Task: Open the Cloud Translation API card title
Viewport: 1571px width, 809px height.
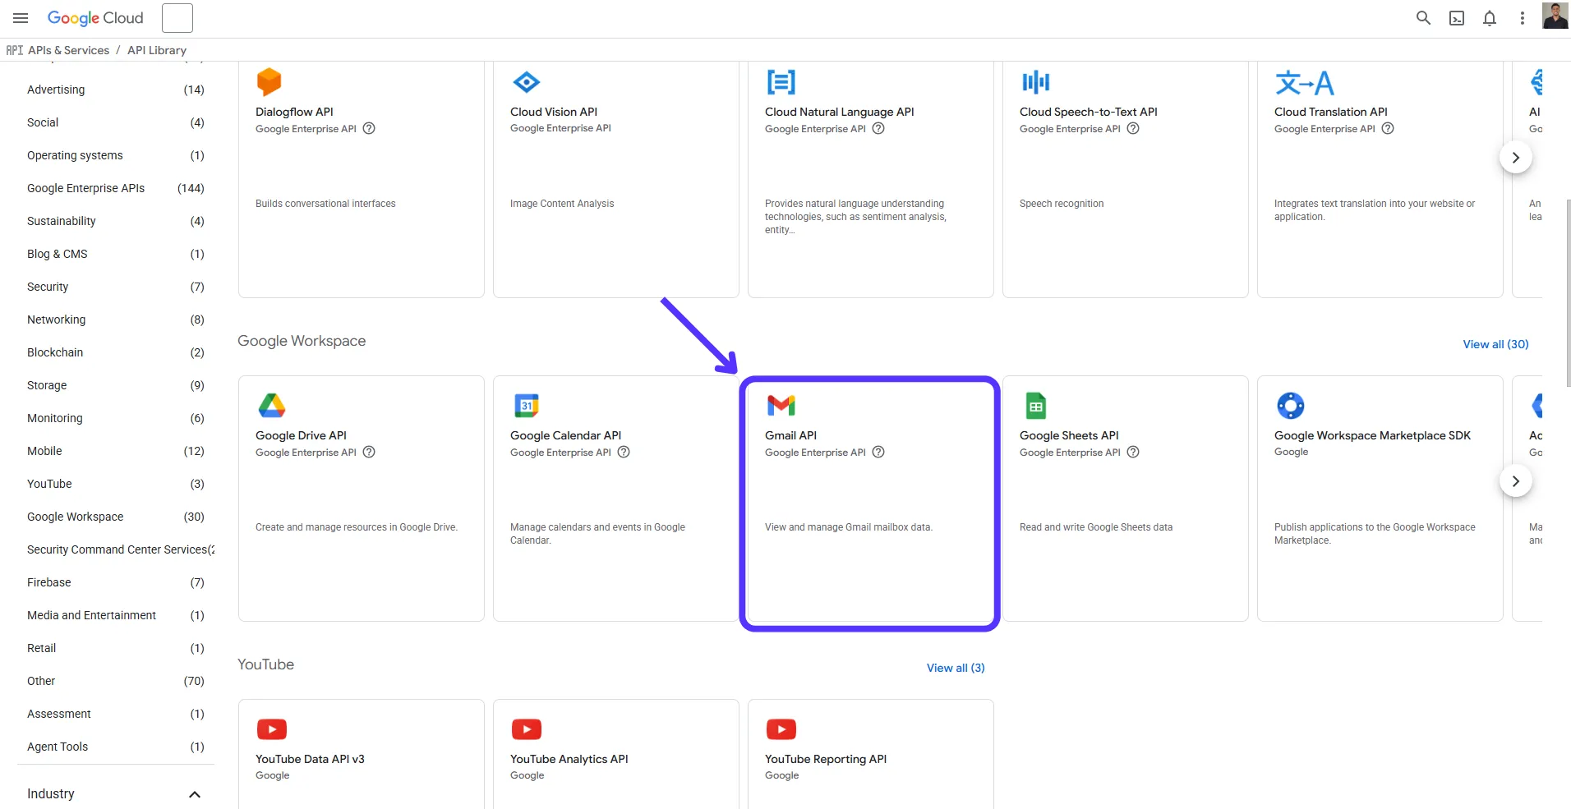Action: coord(1330,112)
